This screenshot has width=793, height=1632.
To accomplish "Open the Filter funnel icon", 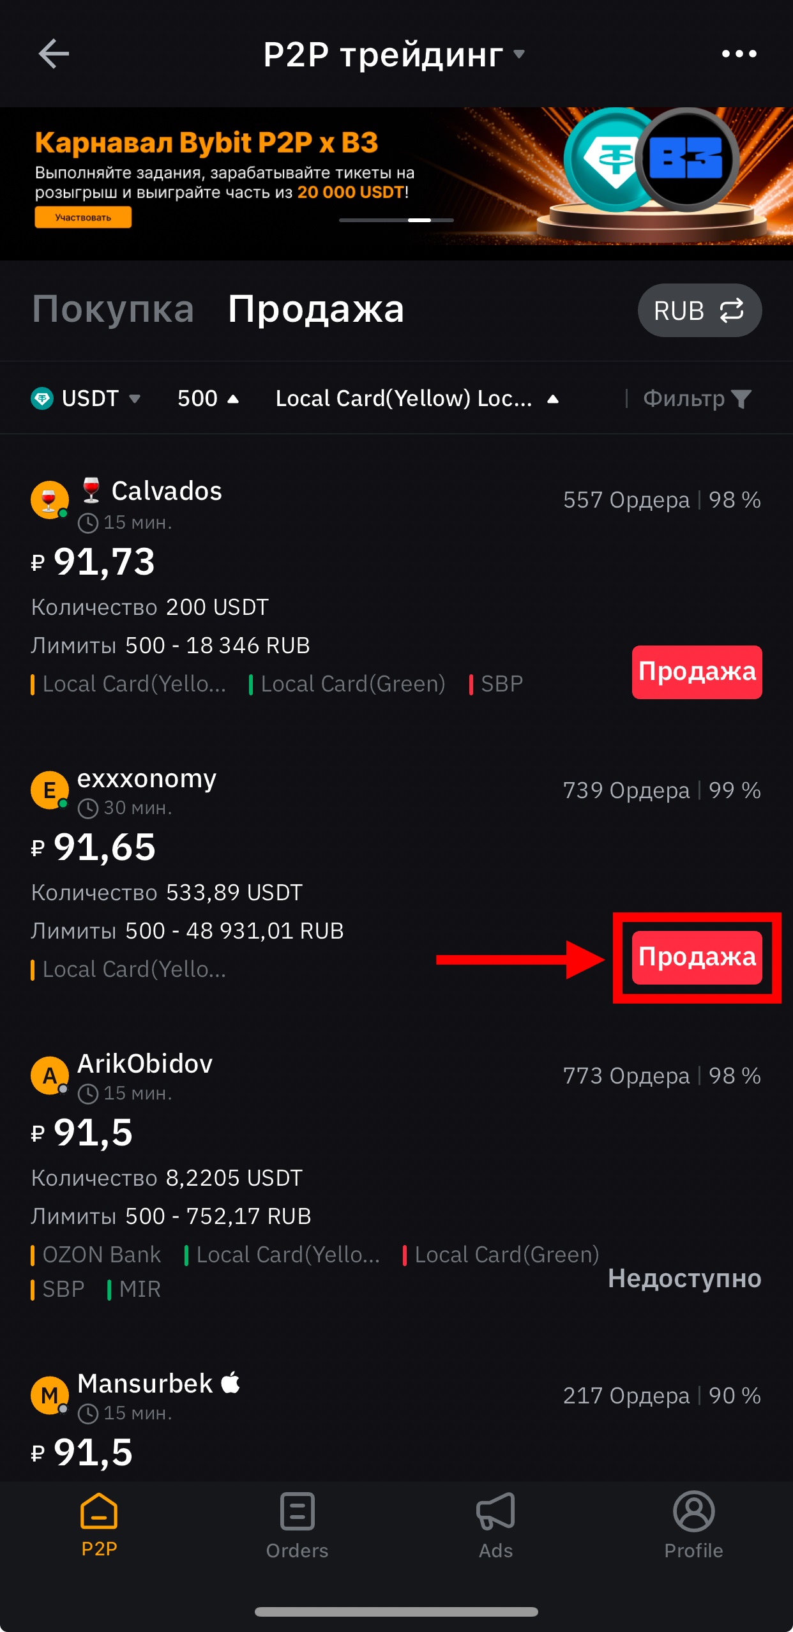I will point(741,399).
